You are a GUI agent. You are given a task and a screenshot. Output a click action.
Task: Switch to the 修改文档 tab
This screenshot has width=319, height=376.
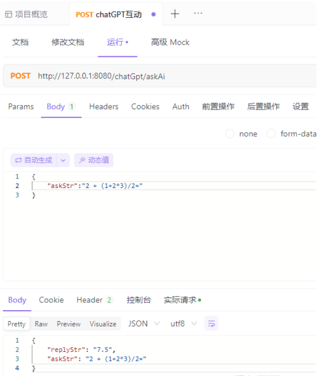[67, 42]
